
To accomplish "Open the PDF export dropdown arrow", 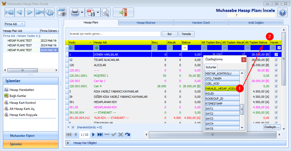I will pos(98,12).
